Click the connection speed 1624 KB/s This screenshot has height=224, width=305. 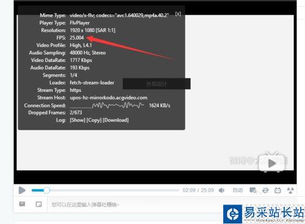(160, 105)
